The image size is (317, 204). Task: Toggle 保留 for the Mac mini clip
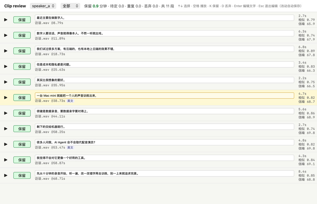pos(22,98)
